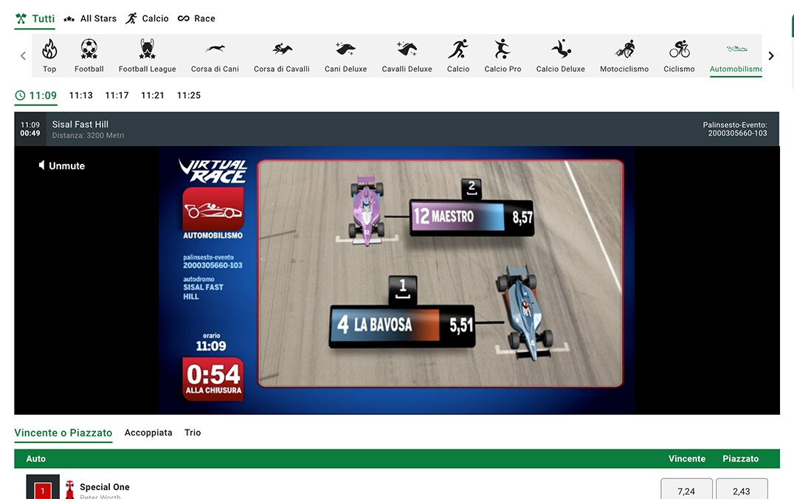Click the Special One car name
Screen dimensions: 794x499
[x=105, y=487]
